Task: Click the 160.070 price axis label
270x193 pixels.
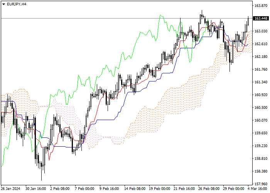Action: [261, 120]
